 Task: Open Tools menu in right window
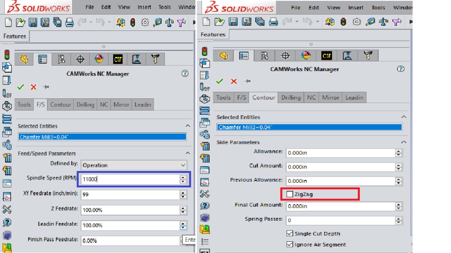point(378,7)
